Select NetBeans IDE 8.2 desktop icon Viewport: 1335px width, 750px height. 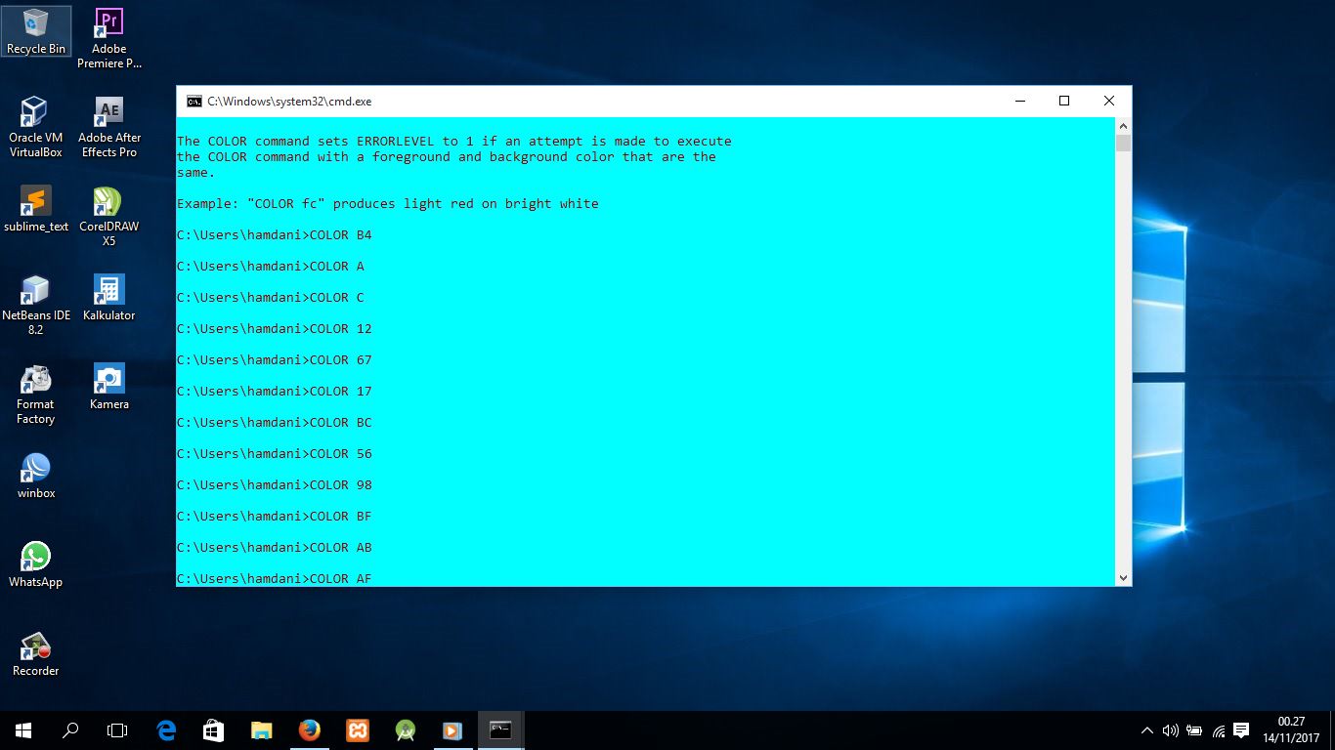click(36, 305)
